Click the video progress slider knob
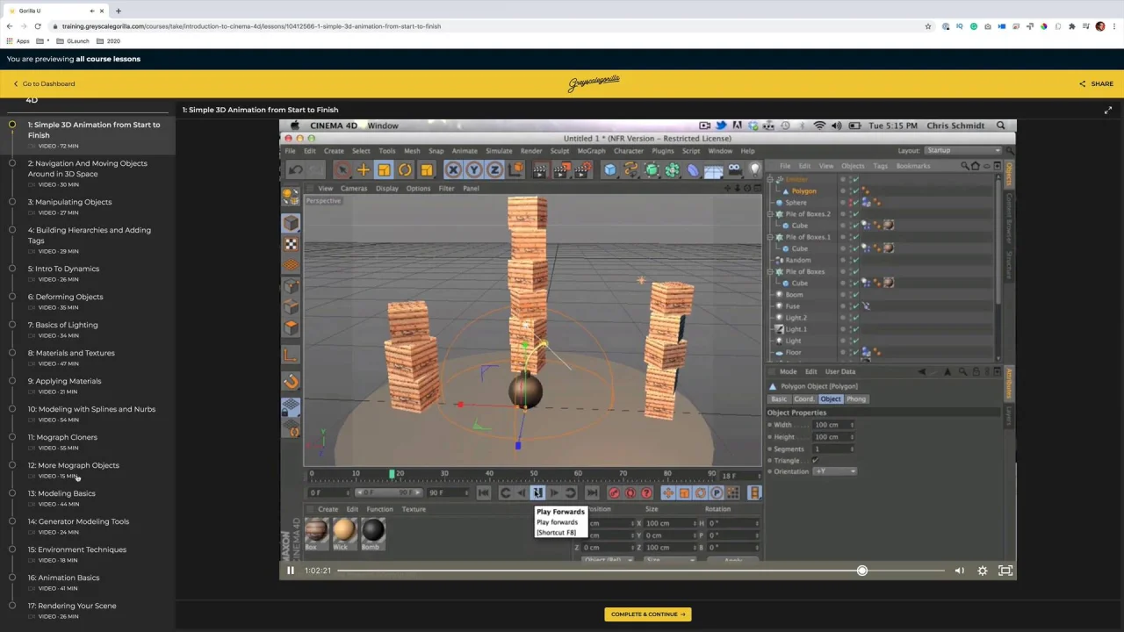 coord(862,571)
